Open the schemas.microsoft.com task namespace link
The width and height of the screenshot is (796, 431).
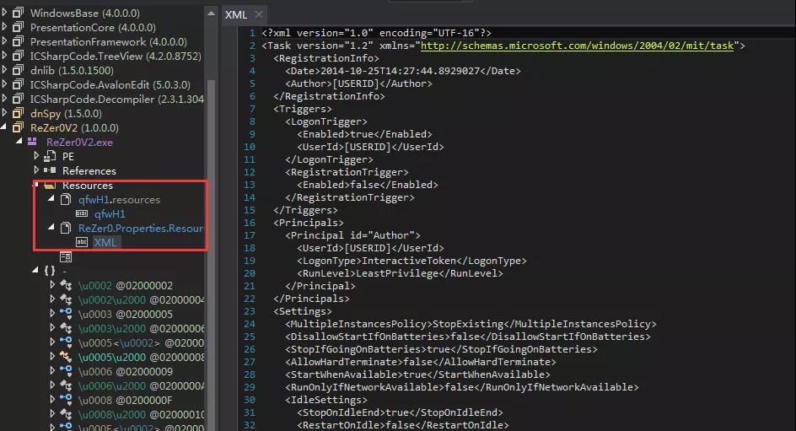(x=577, y=46)
